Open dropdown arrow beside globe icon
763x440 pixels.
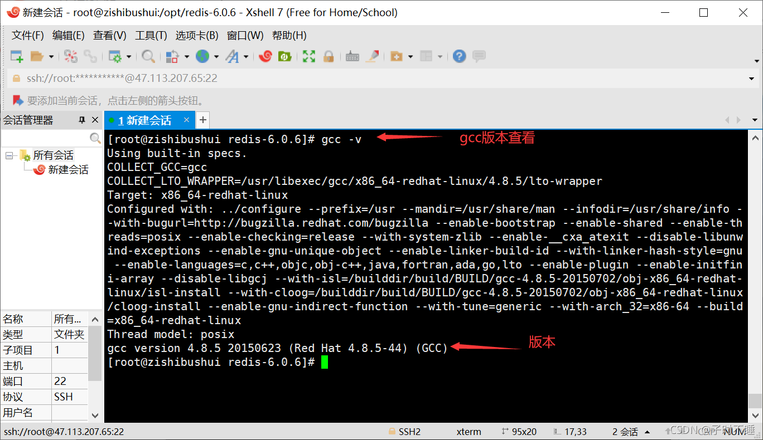click(216, 57)
